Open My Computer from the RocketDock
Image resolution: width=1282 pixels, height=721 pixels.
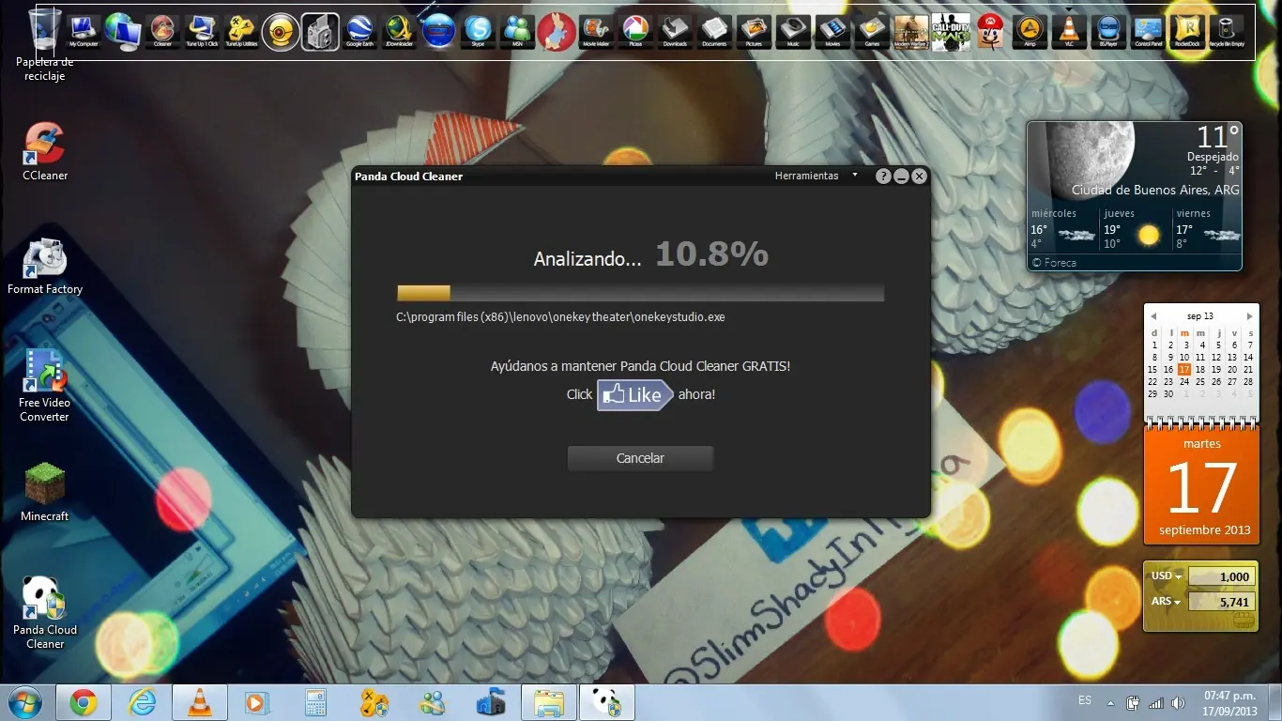tap(84, 31)
